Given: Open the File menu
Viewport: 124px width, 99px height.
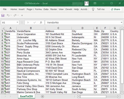Looking at the screenshot, I should [x=5, y=9].
